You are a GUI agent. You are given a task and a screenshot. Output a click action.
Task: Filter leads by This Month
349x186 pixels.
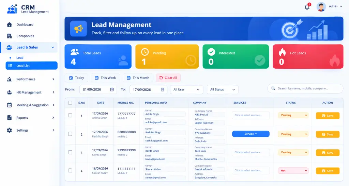138,78
